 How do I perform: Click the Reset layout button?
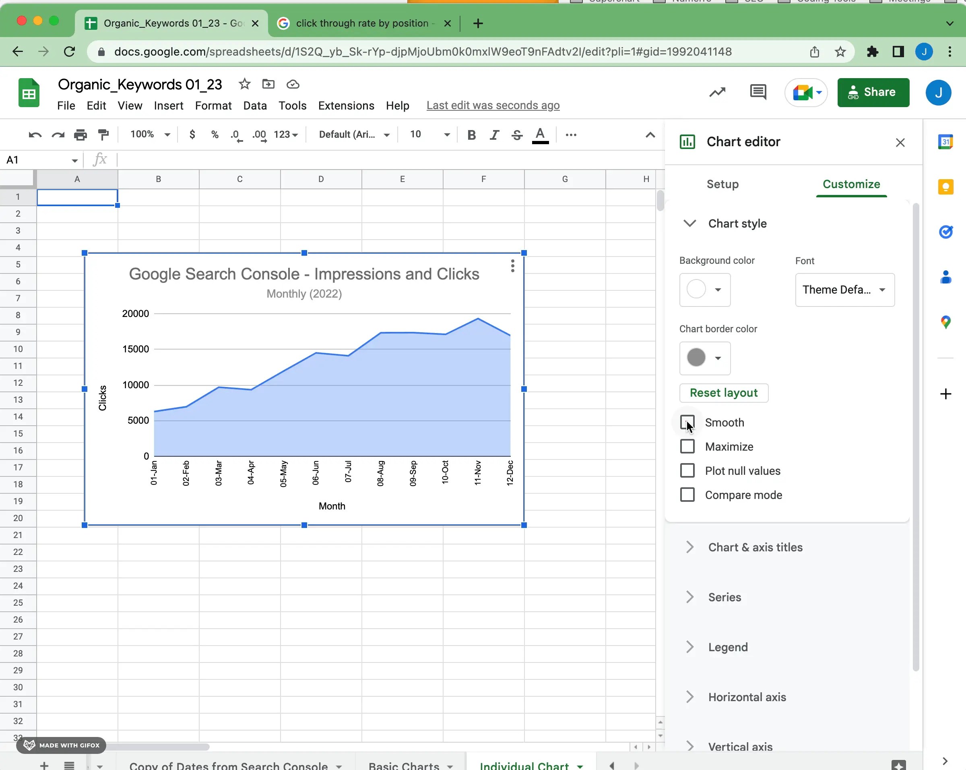pyautogui.click(x=723, y=393)
